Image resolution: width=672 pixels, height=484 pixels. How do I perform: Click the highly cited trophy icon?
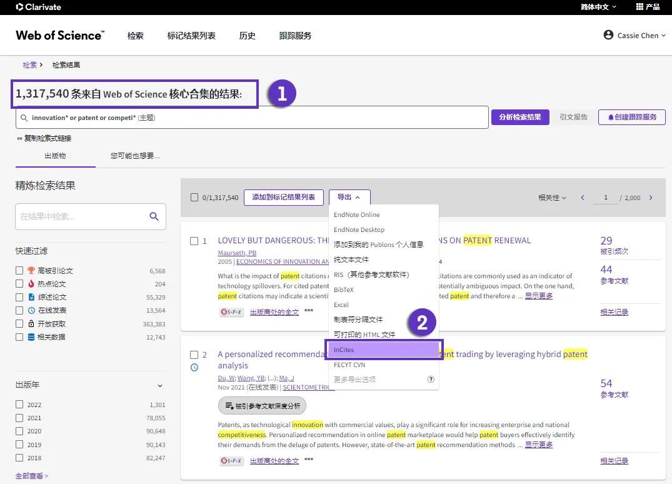point(31,271)
